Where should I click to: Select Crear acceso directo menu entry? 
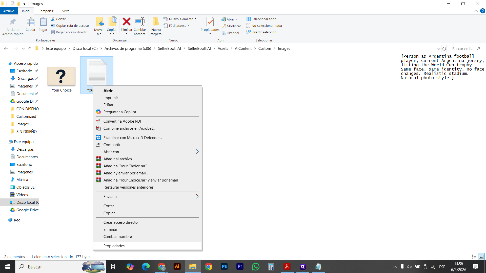(147, 222)
